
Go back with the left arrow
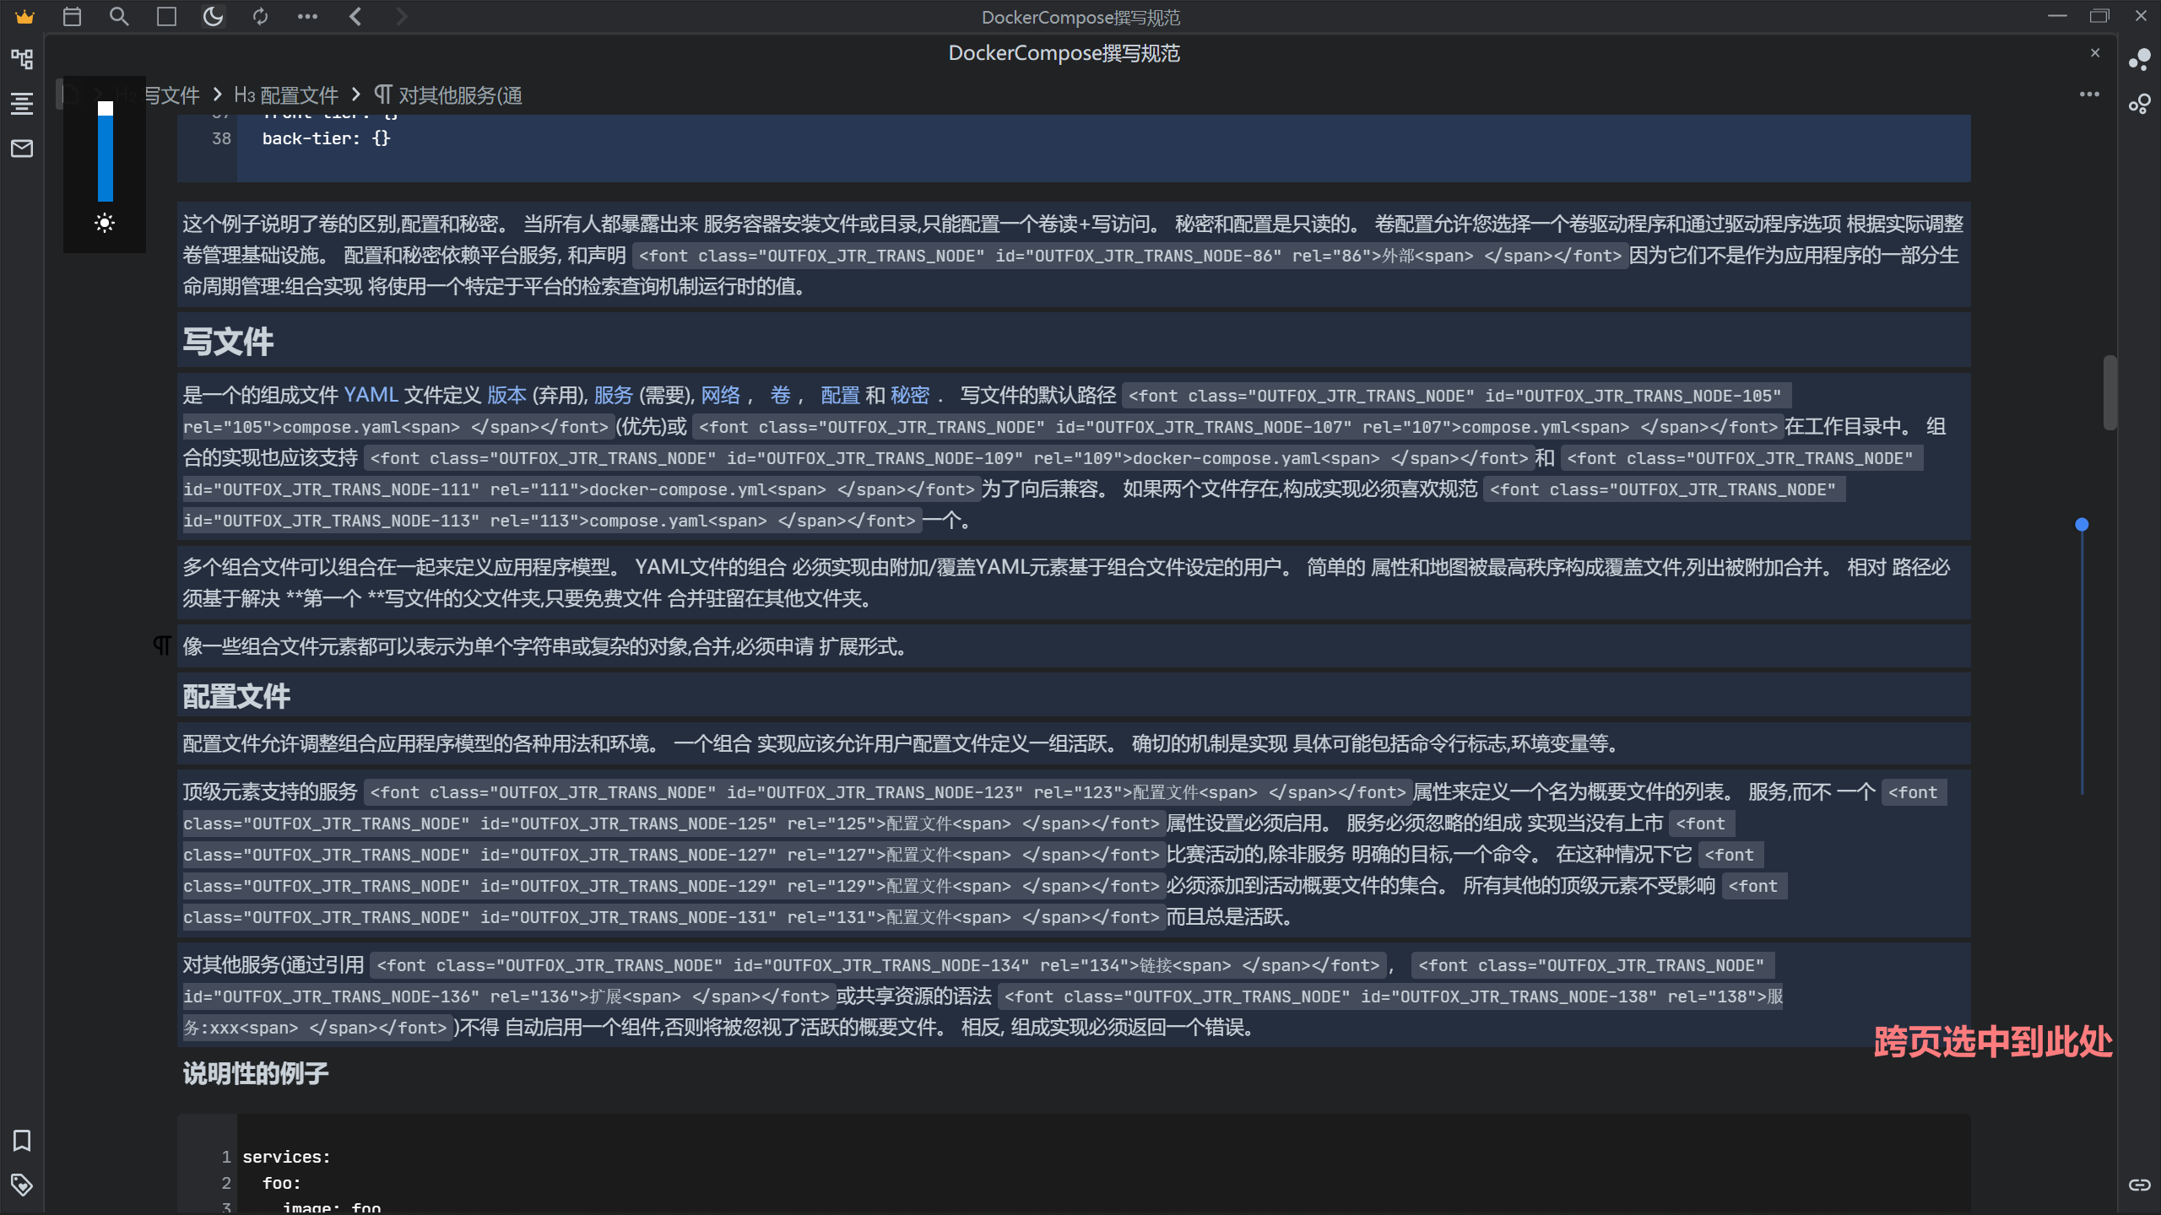(x=355, y=17)
